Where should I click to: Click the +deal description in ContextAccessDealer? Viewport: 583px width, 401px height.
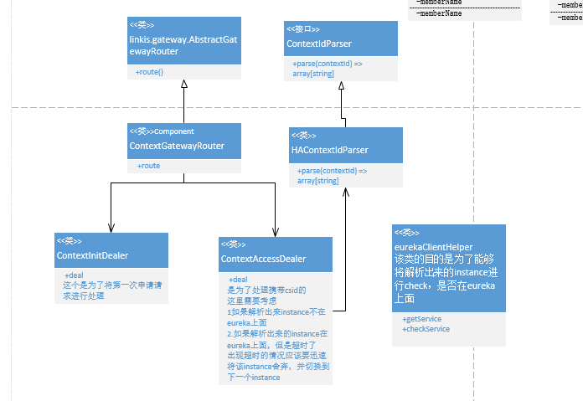point(239,280)
